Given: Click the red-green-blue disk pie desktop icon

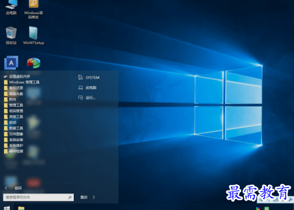Looking at the screenshot, I should pyautogui.click(x=34, y=63).
